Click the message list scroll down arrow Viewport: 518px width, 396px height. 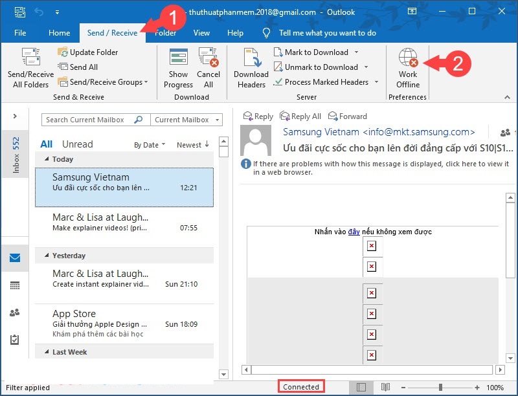223,374
